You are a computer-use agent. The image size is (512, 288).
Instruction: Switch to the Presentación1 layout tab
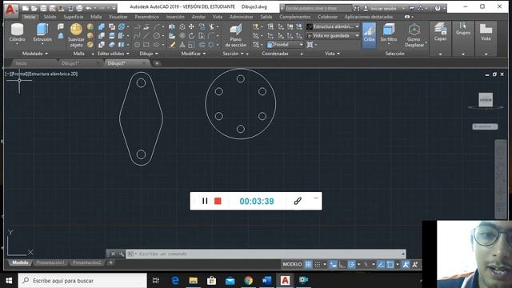[50, 262]
